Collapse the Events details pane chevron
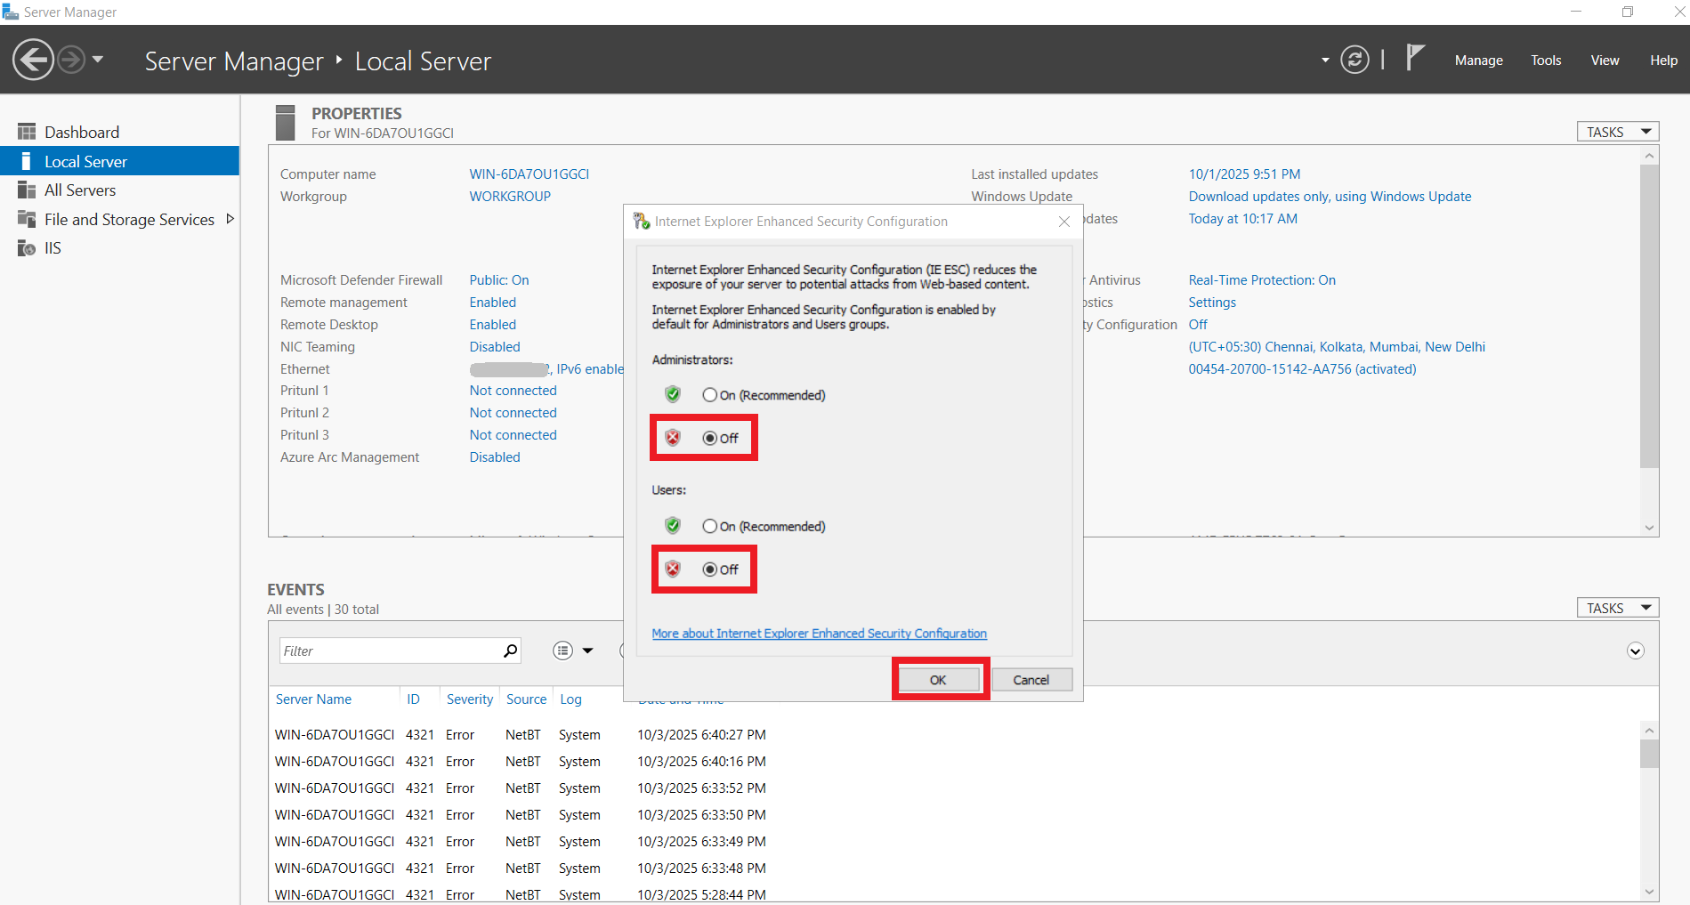 click(x=1635, y=650)
